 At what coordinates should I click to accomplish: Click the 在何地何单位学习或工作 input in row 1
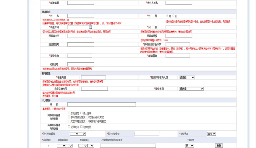click(x=128, y=146)
